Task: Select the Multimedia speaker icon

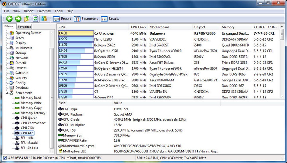Action: point(12,48)
